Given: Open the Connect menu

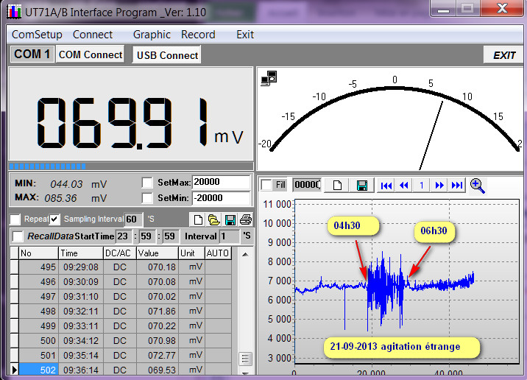Looking at the screenshot, I should [93, 35].
